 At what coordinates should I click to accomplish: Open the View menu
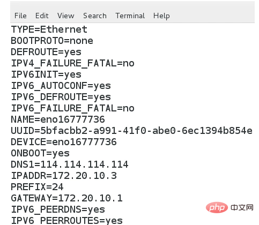click(65, 16)
